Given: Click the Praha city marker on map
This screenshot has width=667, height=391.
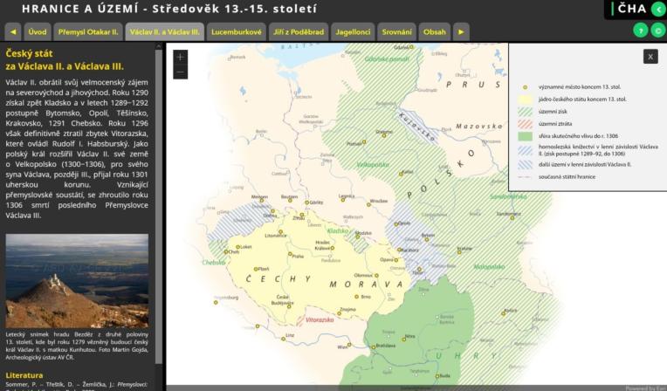Looking at the screenshot, I should [x=290, y=254].
